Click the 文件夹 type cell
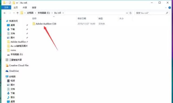Screen dimensions: 173x103 tap(102, 24)
